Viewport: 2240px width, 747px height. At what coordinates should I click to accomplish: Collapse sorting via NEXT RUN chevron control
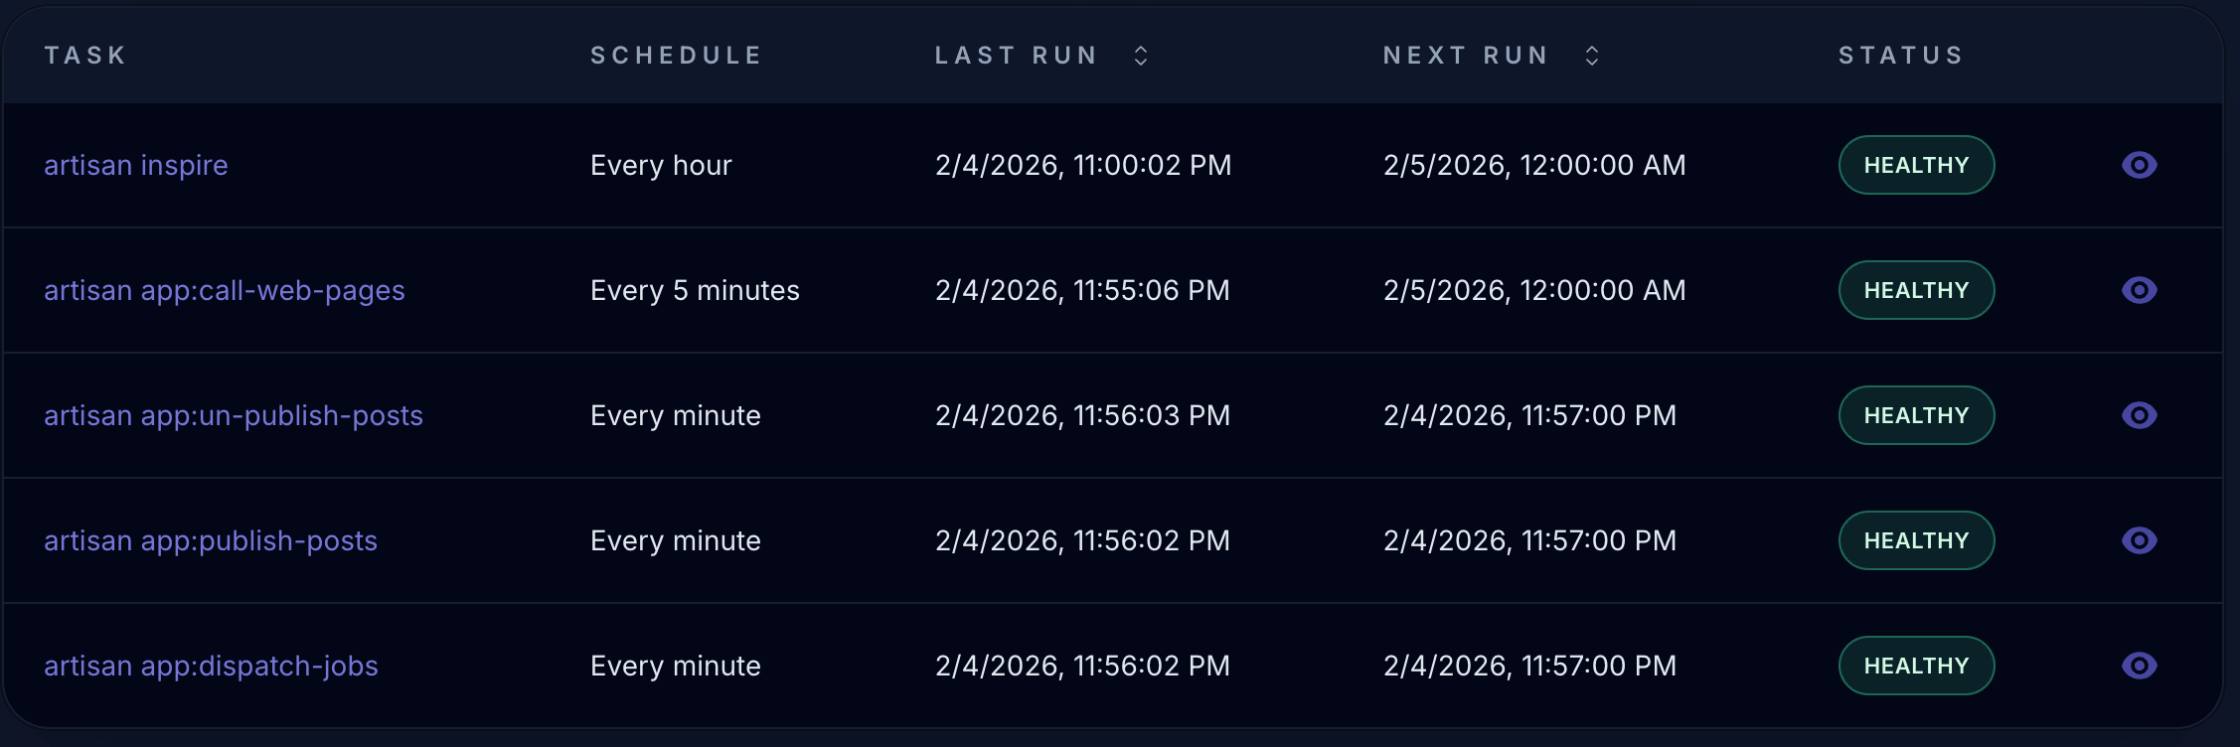pyautogui.click(x=1591, y=55)
